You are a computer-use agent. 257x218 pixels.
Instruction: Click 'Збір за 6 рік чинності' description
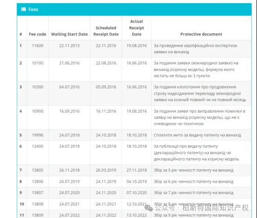[x=193, y=182]
